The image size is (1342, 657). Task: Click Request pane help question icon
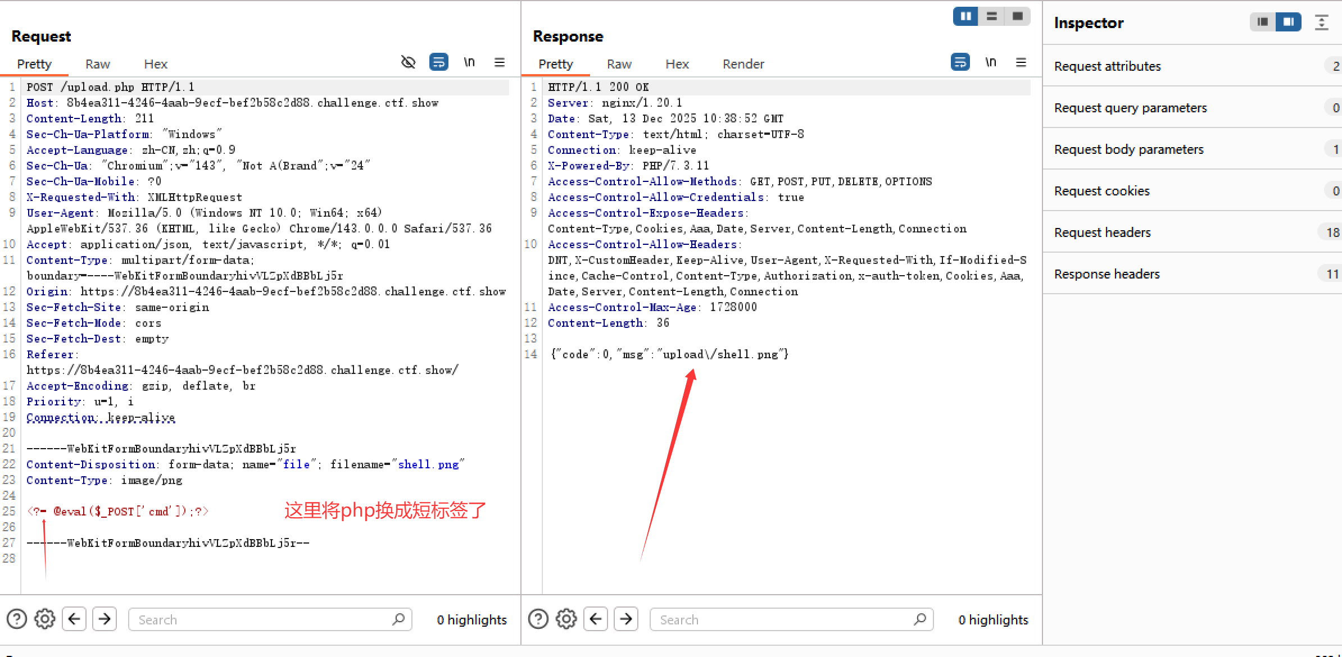(17, 619)
